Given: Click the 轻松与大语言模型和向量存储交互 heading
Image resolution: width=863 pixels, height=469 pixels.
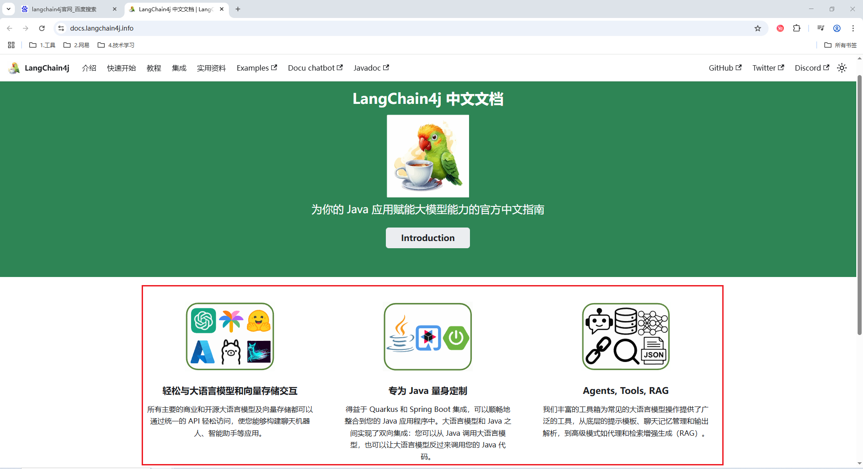Looking at the screenshot, I should tap(230, 391).
